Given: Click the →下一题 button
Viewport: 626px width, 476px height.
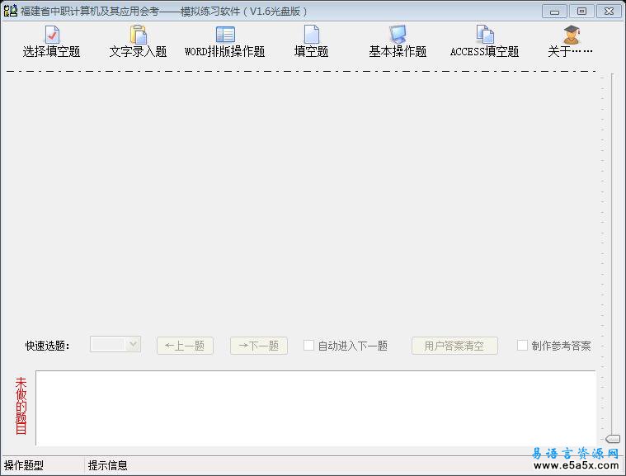Looking at the screenshot, I should pyautogui.click(x=259, y=346).
